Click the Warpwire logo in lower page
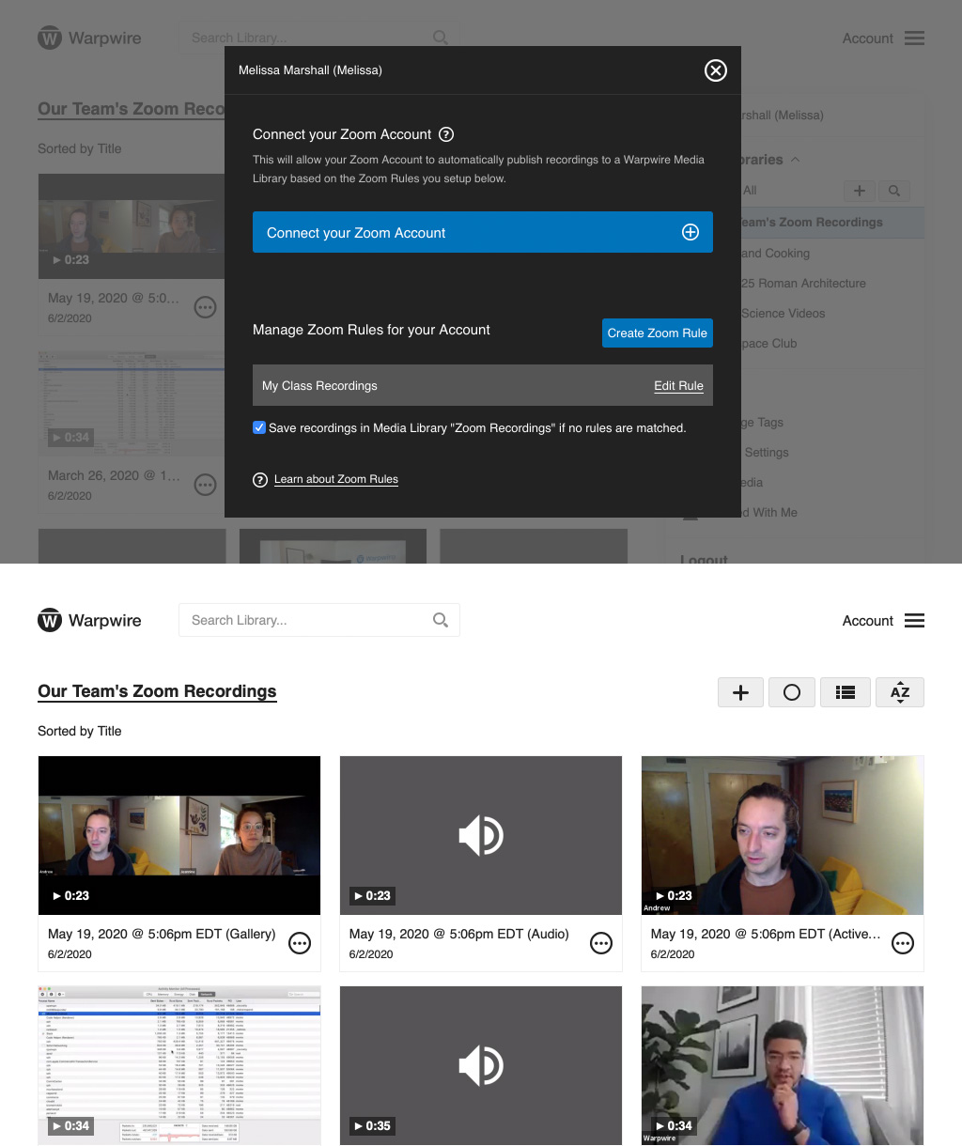The width and height of the screenshot is (962, 1146). (x=89, y=621)
